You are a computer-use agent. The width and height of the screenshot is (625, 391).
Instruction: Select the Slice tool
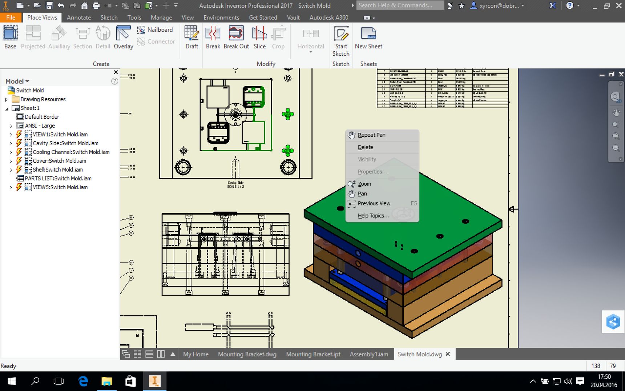259,37
